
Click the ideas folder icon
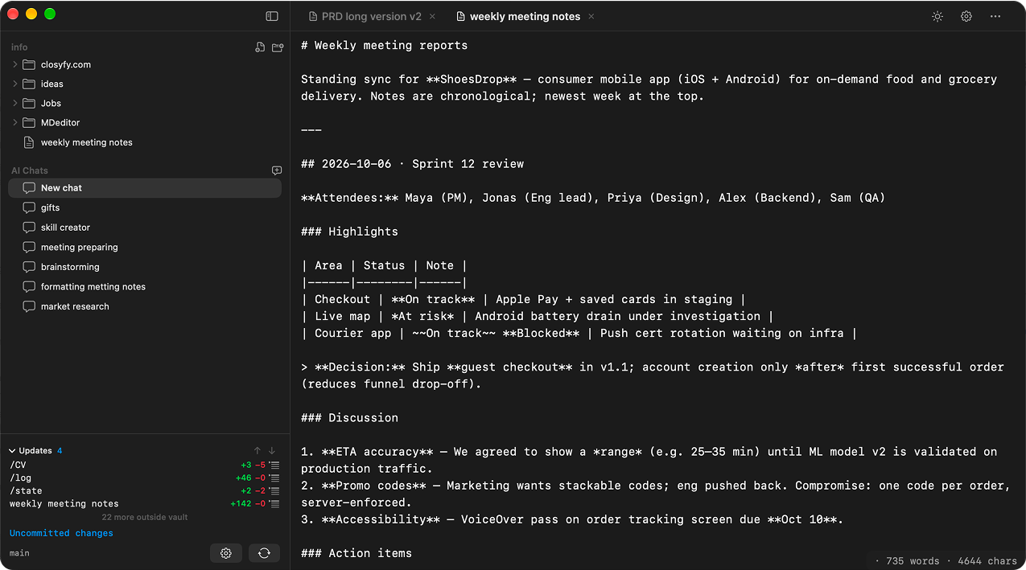click(x=29, y=84)
